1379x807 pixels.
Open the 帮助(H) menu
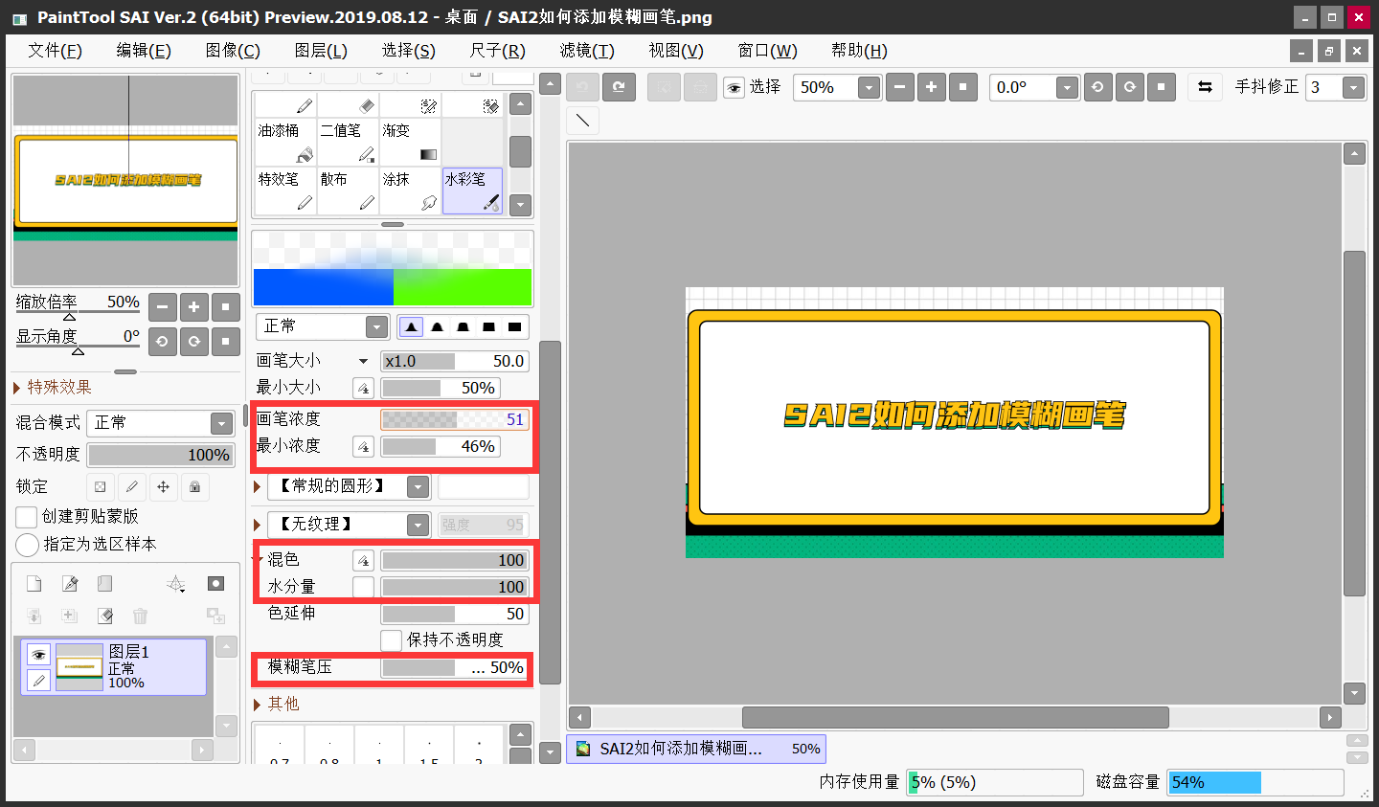tap(859, 51)
